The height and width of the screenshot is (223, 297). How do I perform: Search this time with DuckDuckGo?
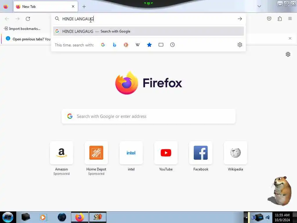[x=126, y=45]
